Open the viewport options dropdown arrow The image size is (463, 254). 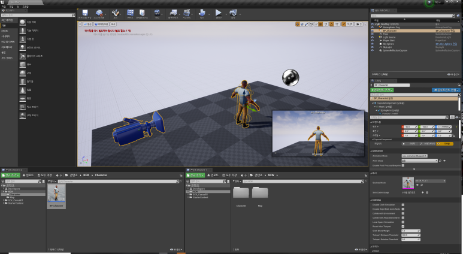pos(80,24)
